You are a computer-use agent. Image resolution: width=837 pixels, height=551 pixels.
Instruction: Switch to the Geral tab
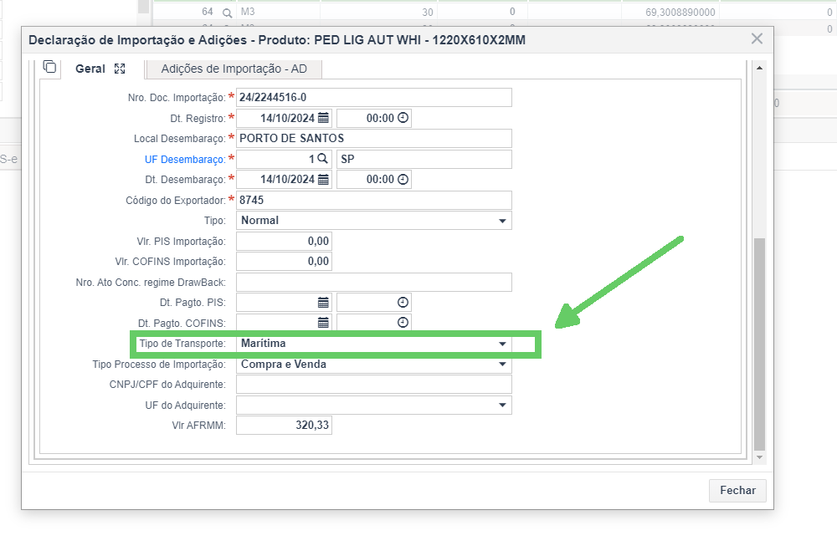[90, 69]
